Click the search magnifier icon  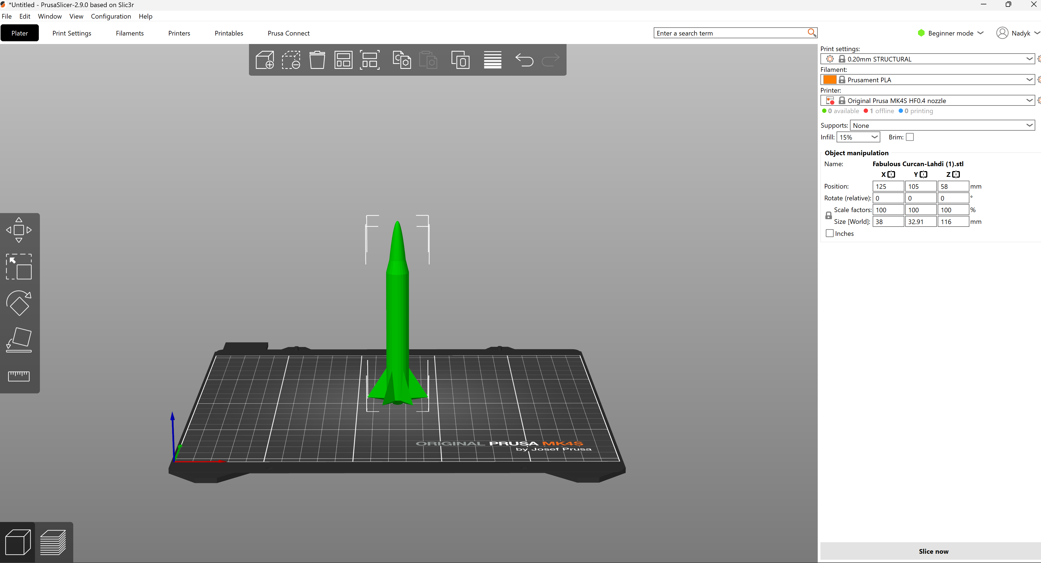(x=812, y=33)
